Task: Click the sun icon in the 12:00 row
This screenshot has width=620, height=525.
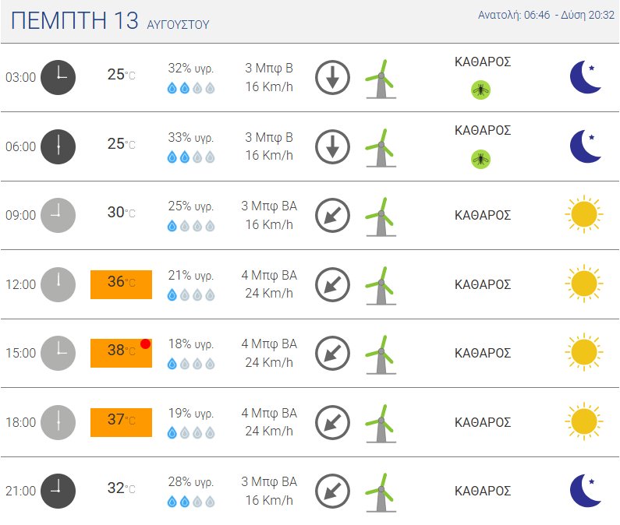Action: point(584,284)
